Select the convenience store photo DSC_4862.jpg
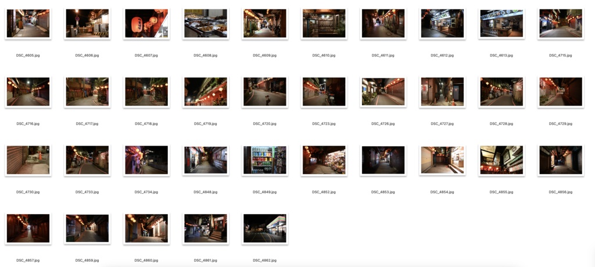This screenshot has height=267, width=595. click(x=265, y=228)
